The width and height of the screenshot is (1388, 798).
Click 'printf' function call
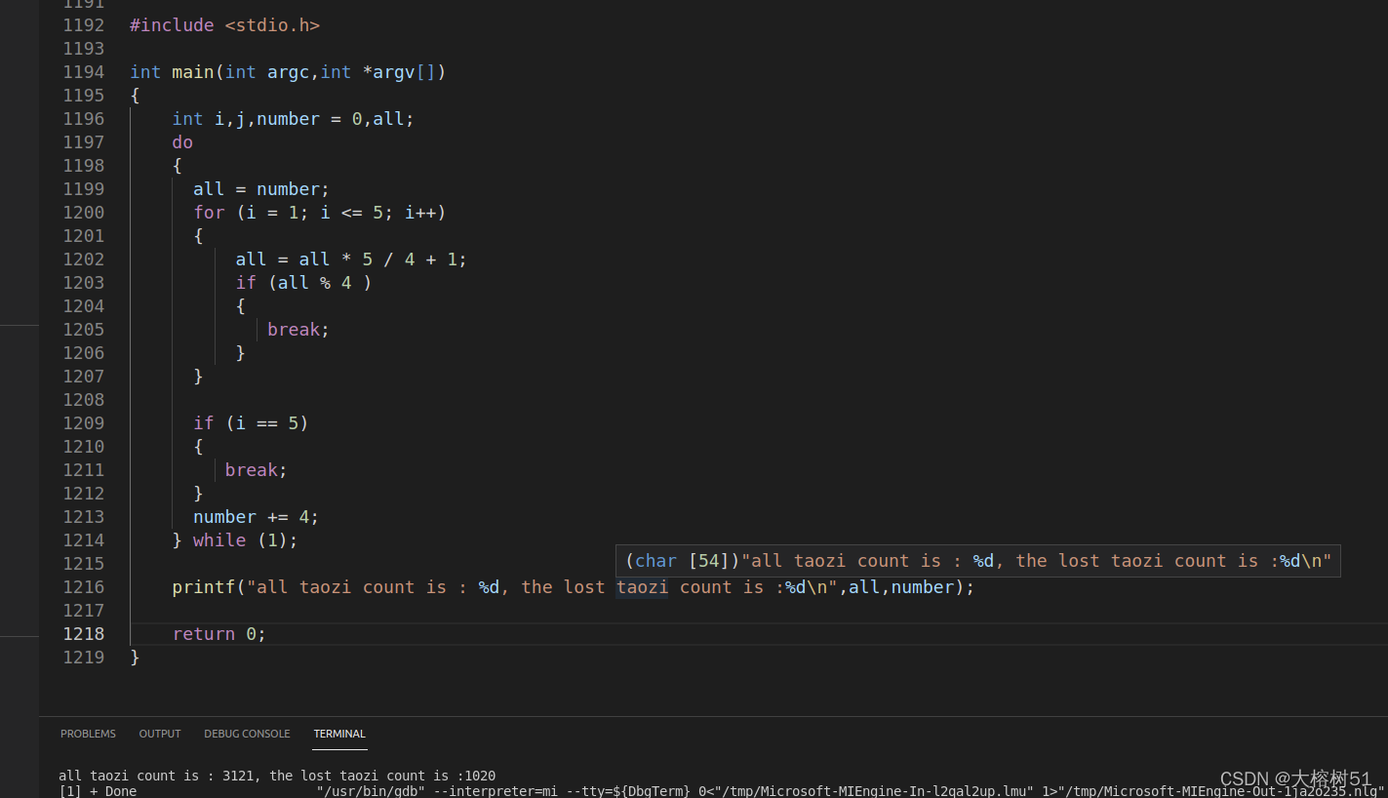(x=204, y=586)
